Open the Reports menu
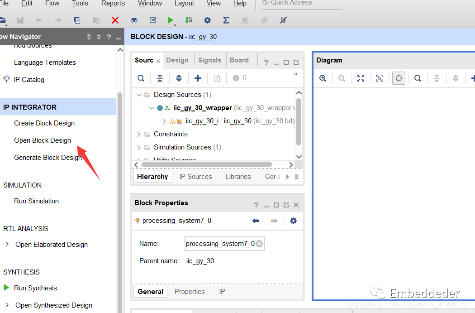Screen dimensions: 475x313 pos(113,4)
